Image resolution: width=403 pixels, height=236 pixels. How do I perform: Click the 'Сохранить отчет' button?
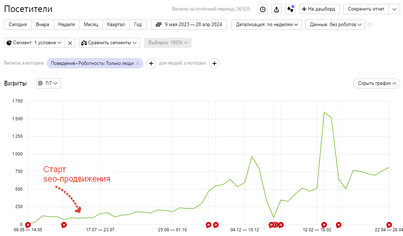click(366, 9)
